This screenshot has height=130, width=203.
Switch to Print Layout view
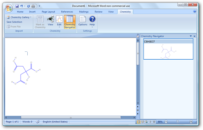tap(138, 122)
